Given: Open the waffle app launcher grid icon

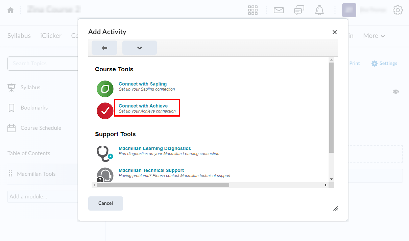Looking at the screenshot, I should coord(252,10).
